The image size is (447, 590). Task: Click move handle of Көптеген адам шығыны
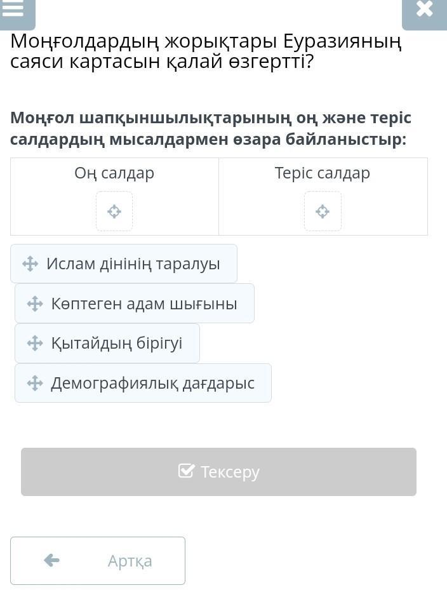[35, 304]
